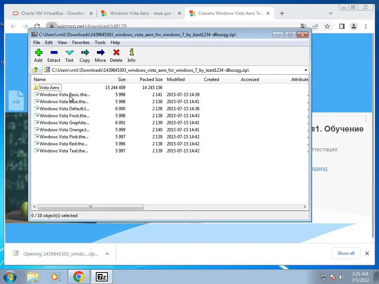Click the horizontal scrollbar right arrow

(305, 207)
